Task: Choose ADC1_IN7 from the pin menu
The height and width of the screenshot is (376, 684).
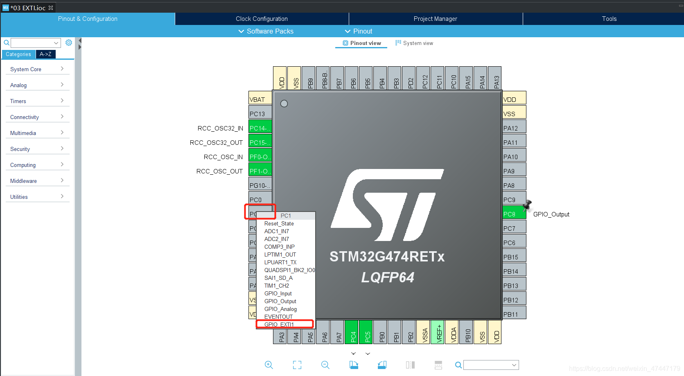Action: pos(286,231)
